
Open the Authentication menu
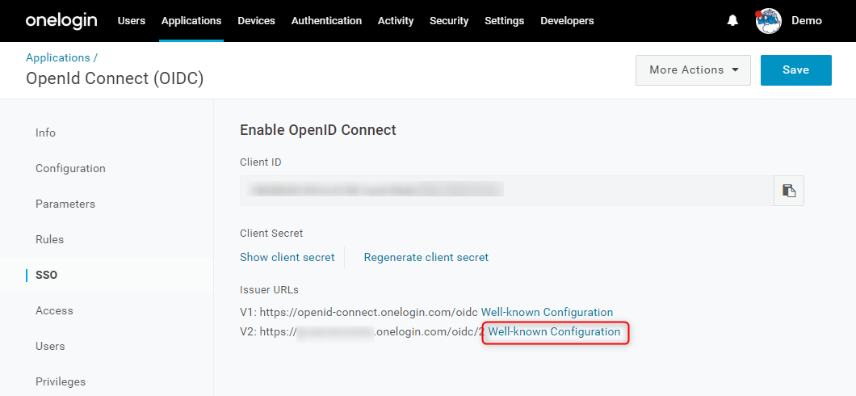pos(326,21)
